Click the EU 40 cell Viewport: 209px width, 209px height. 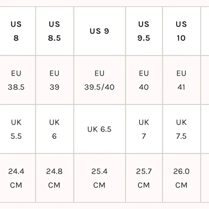[144, 80]
